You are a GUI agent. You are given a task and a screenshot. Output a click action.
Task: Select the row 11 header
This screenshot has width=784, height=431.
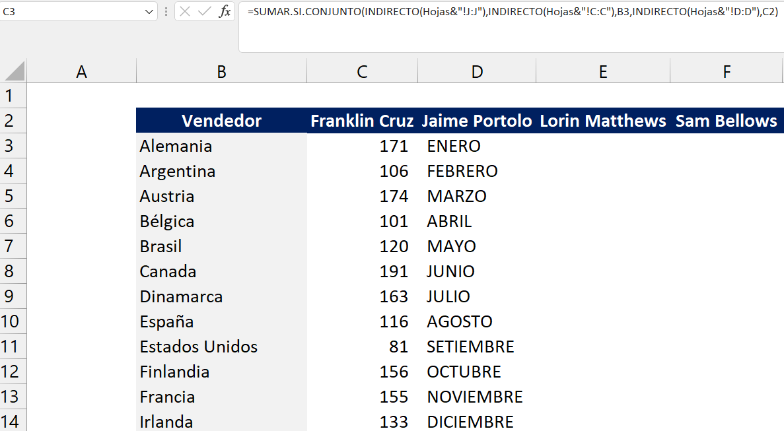coord(9,347)
